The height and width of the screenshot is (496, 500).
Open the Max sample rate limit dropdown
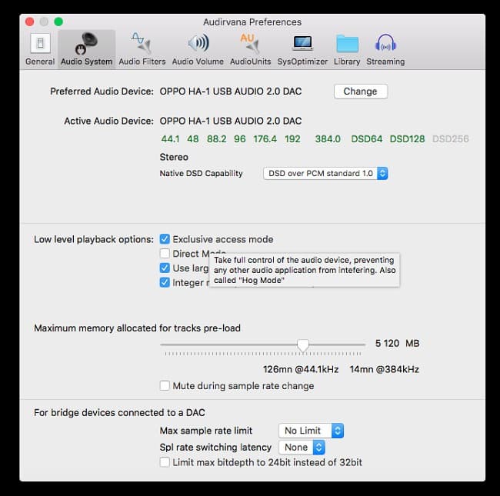coord(311,431)
